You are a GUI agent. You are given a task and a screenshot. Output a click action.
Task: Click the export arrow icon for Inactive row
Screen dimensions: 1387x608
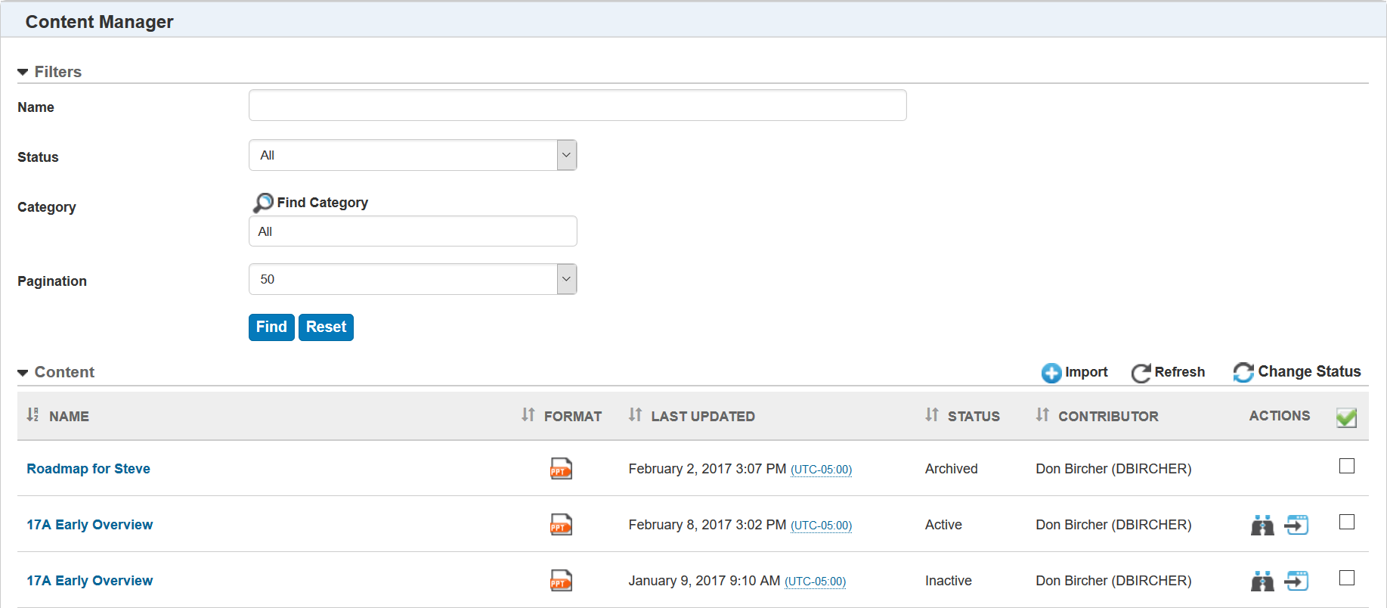click(x=1296, y=581)
